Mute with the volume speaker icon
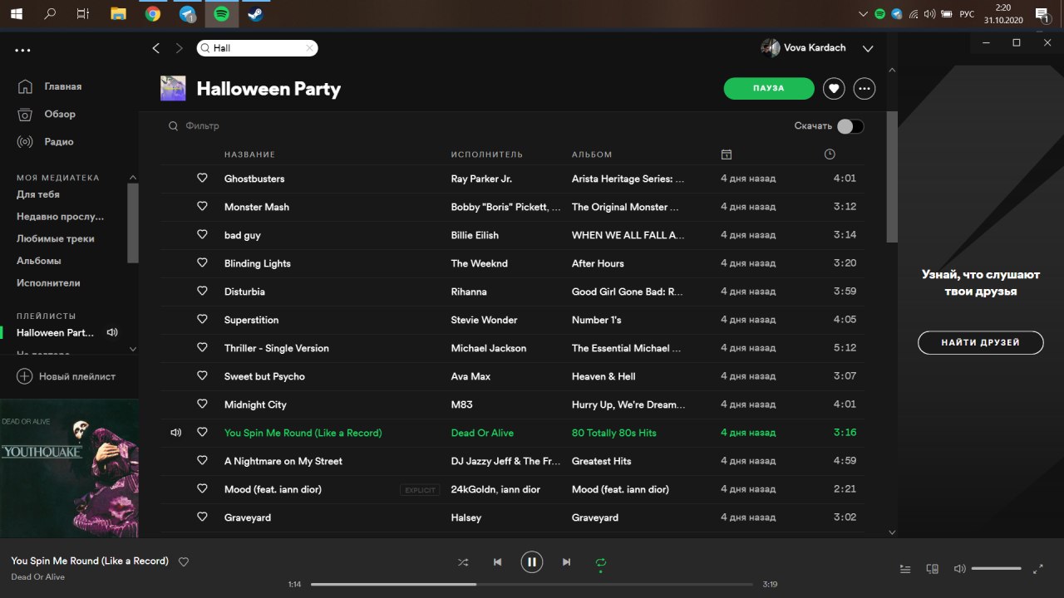1064x598 pixels. coord(959,569)
